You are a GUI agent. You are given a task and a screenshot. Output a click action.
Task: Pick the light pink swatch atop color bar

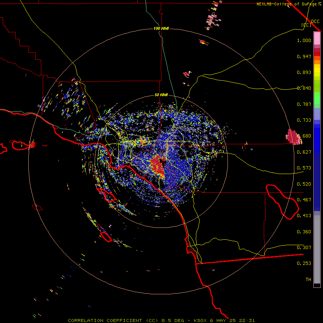coord(317,38)
